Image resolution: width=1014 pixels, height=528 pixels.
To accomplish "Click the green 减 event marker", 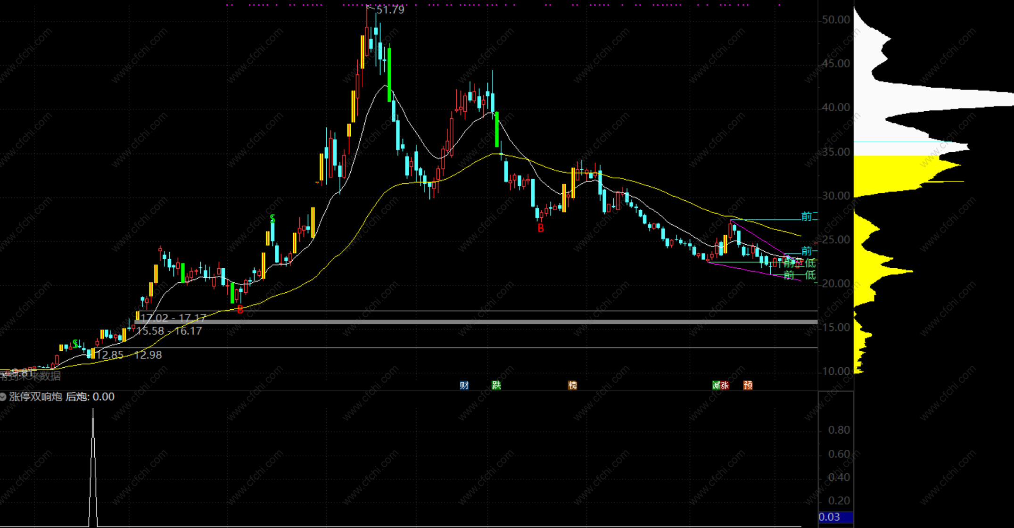I will point(717,385).
